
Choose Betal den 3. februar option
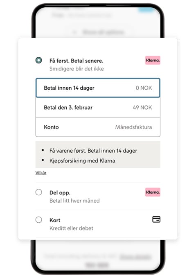[x=98, y=107]
